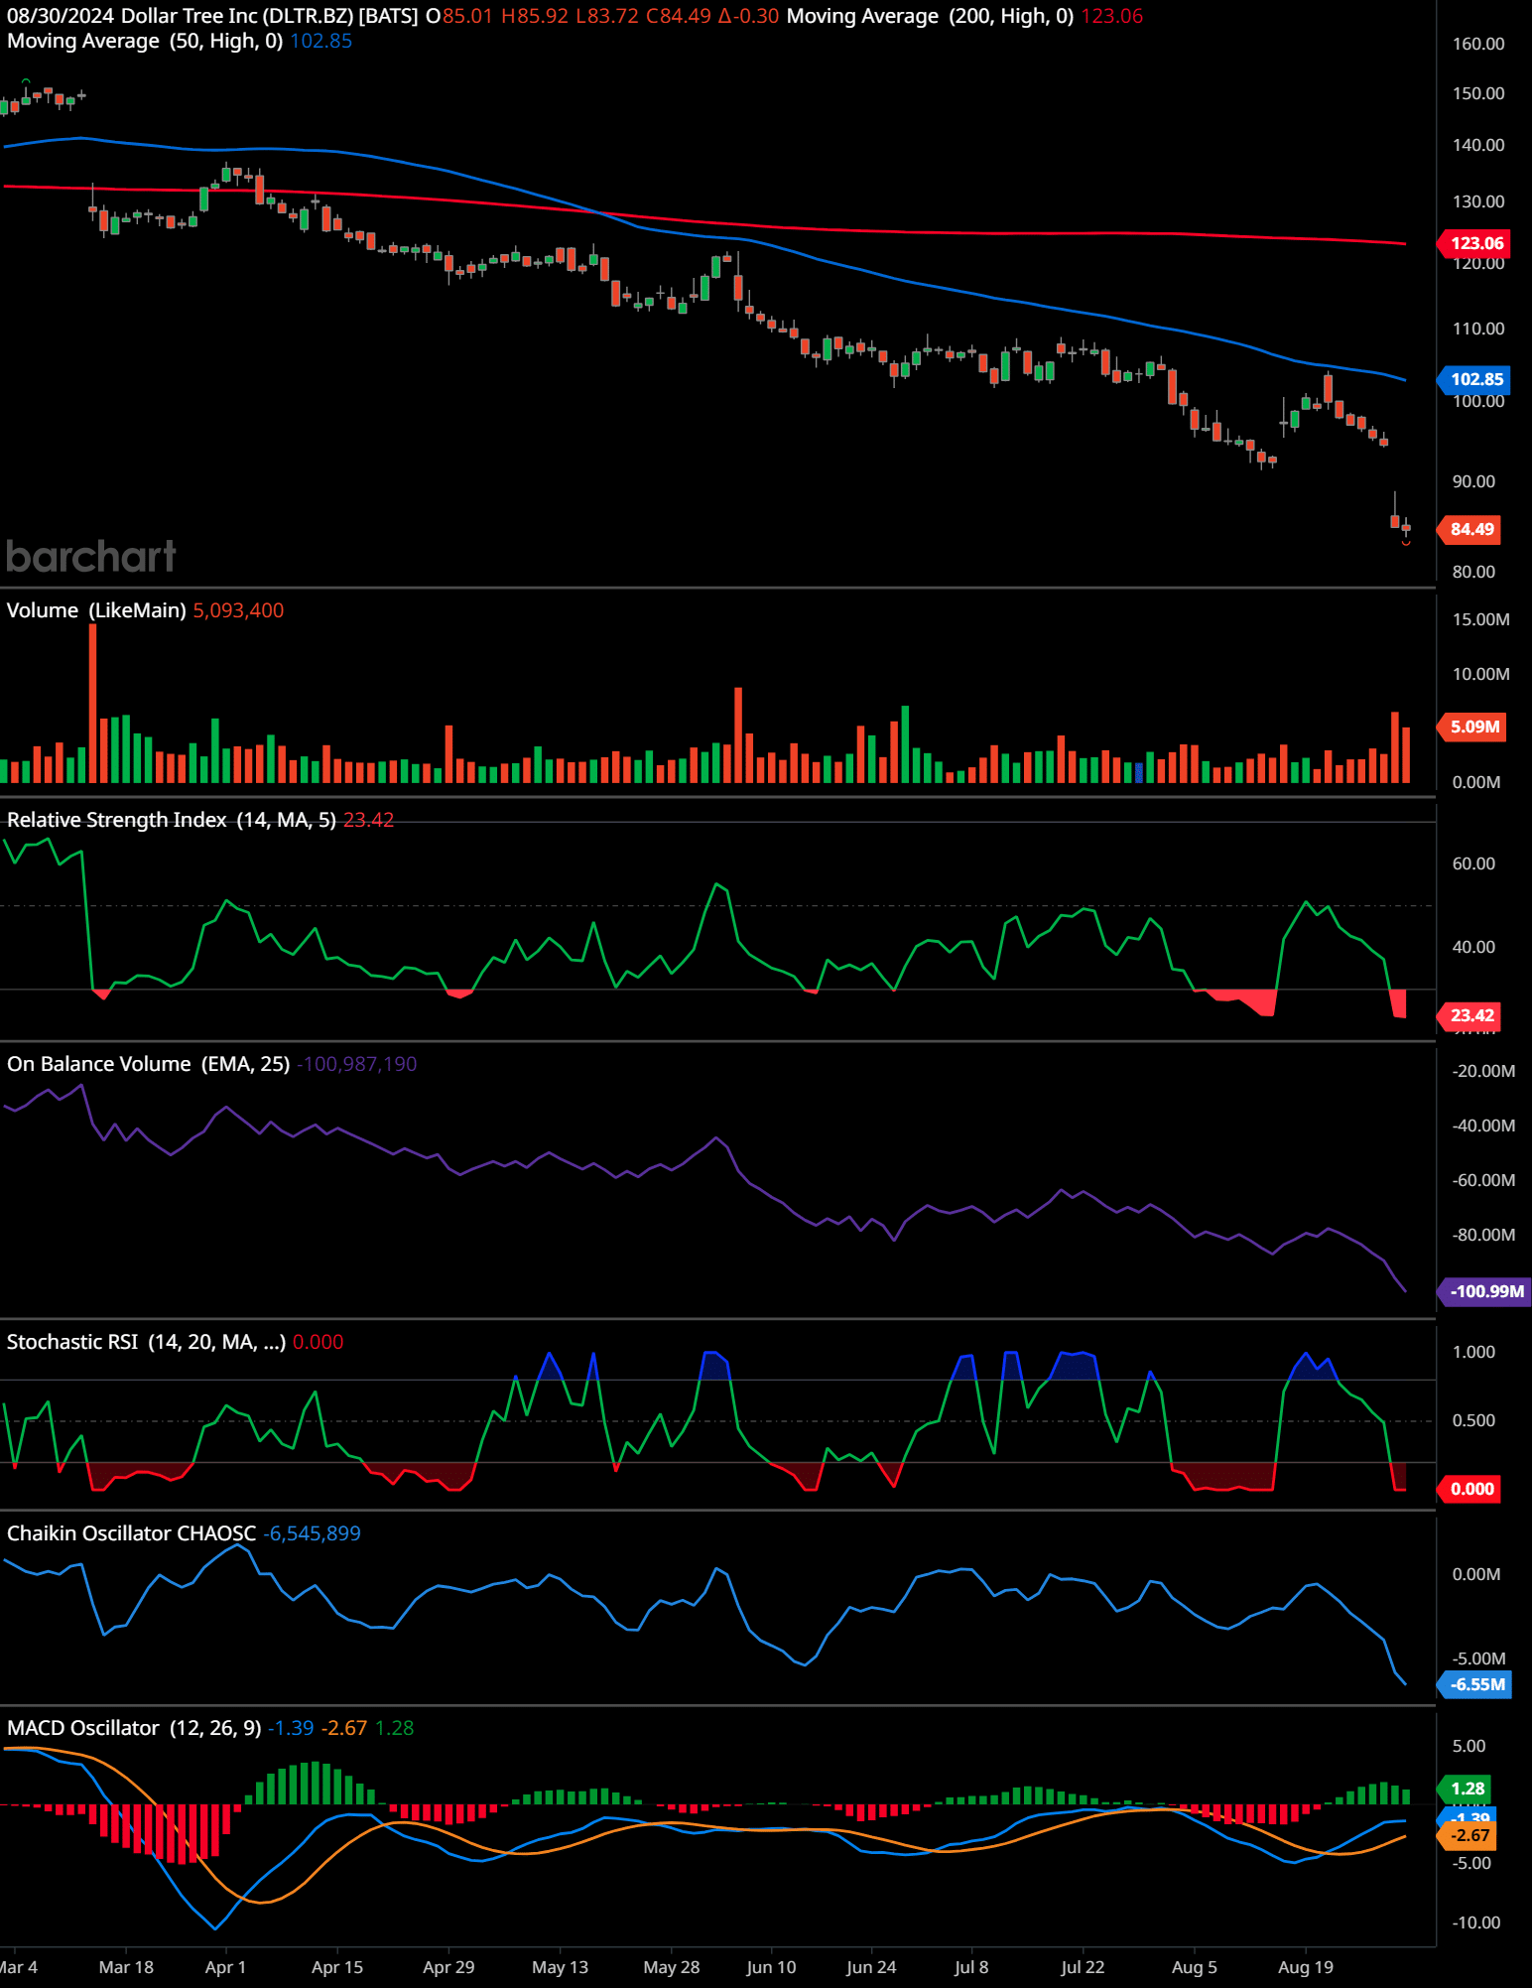The height and width of the screenshot is (1988, 1532).
Task: Click the 90.00 price scale label
Action: 1473,481
